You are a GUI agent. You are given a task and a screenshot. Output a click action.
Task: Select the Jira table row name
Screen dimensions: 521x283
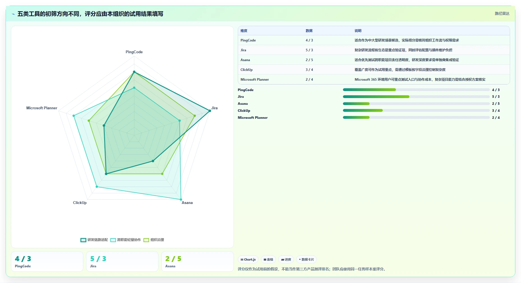[243, 50]
